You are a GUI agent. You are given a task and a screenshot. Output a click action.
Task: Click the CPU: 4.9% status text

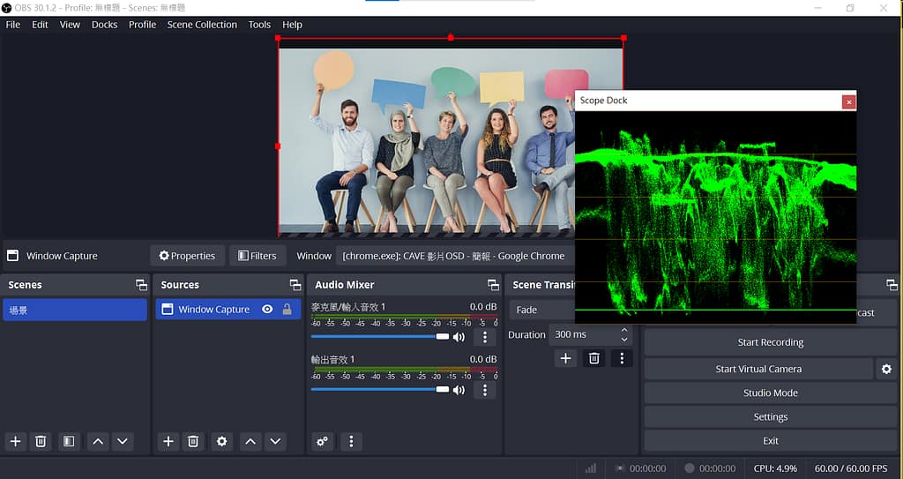point(775,468)
